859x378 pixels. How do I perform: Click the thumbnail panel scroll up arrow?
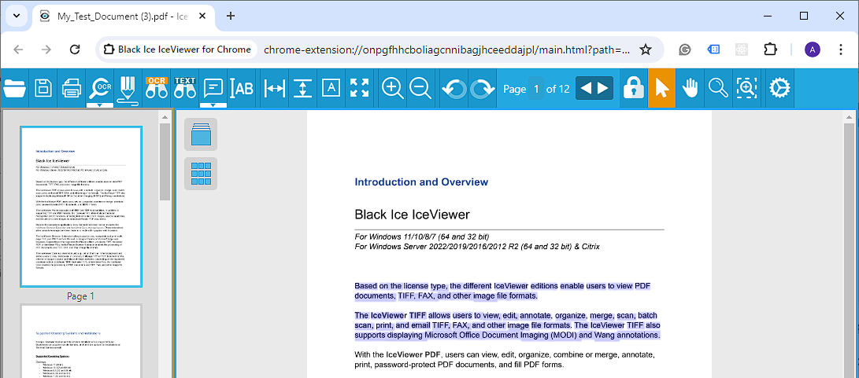coord(165,116)
